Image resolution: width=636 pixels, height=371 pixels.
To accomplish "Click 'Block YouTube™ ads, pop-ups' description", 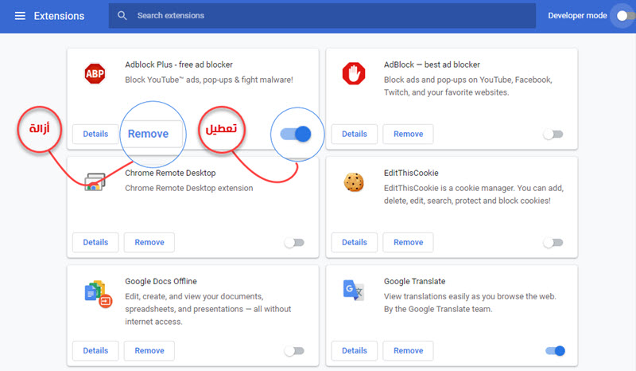I will click(x=209, y=80).
